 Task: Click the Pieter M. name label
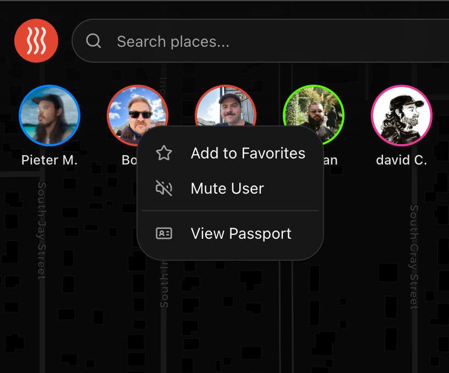click(x=50, y=160)
